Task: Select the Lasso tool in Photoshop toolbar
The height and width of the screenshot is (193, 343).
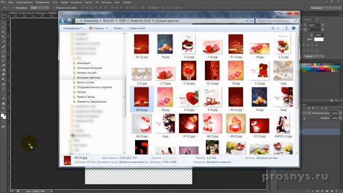Action: tap(3, 28)
